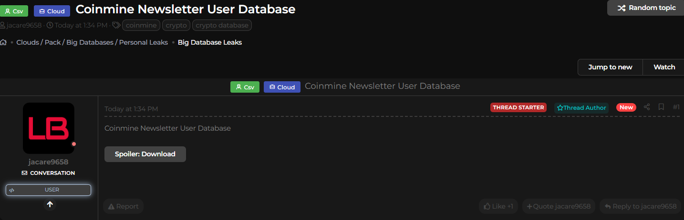Image resolution: width=684 pixels, height=220 pixels.
Task: Select the "crypto database" tag
Action: [x=222, y=25]
